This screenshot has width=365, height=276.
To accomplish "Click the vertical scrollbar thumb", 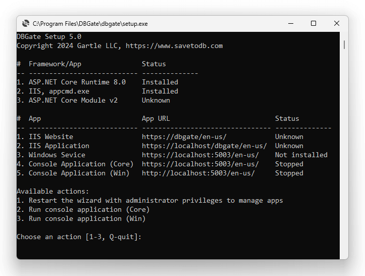I will click(x=344, y=45).
